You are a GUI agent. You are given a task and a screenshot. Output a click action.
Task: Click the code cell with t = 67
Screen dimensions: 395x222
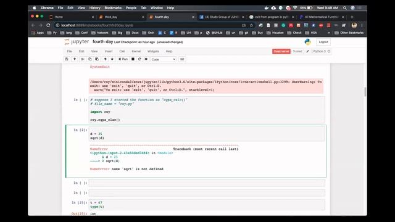pyautogui.click(x=207, y=205)
